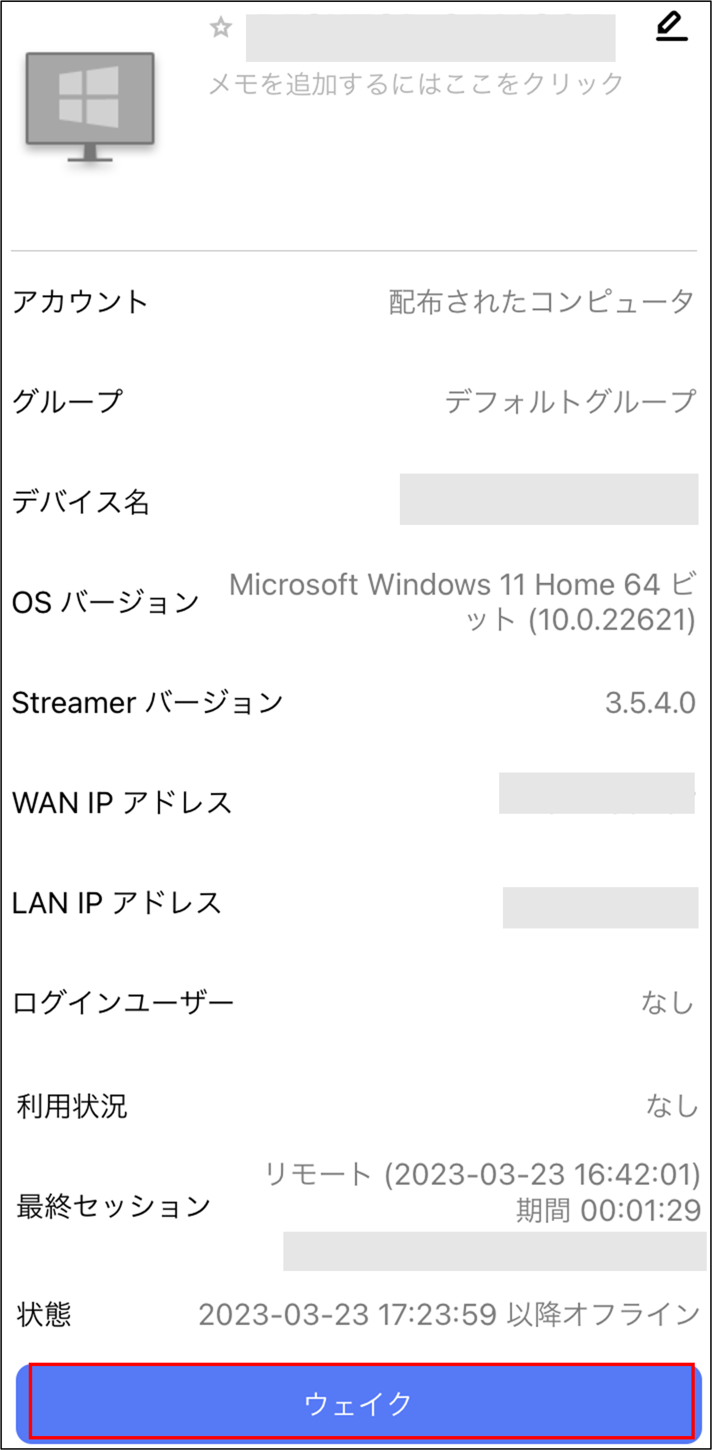Toggle the favorite star icon
This screenshot has height=1450, width=712.
click(221, 27)
